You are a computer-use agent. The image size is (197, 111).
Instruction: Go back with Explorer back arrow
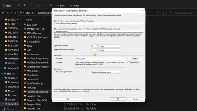click(3, 13)
